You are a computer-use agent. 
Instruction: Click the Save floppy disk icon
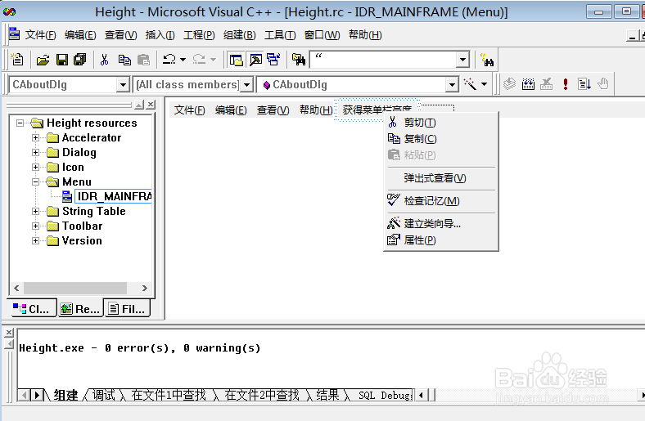[62, 60]
